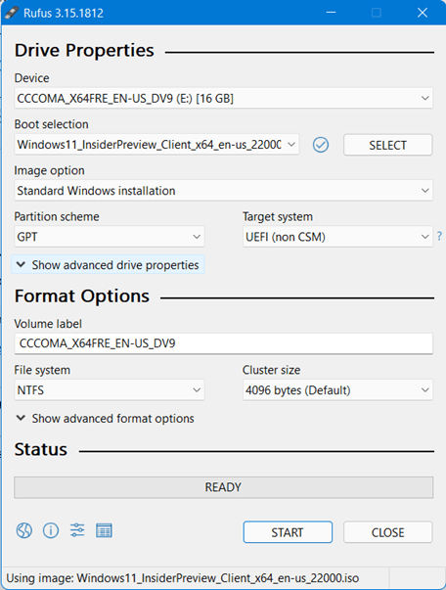Open the Target system UEFI dropdown
Screen dimensions: 446x590
click(x=337, y=237)
